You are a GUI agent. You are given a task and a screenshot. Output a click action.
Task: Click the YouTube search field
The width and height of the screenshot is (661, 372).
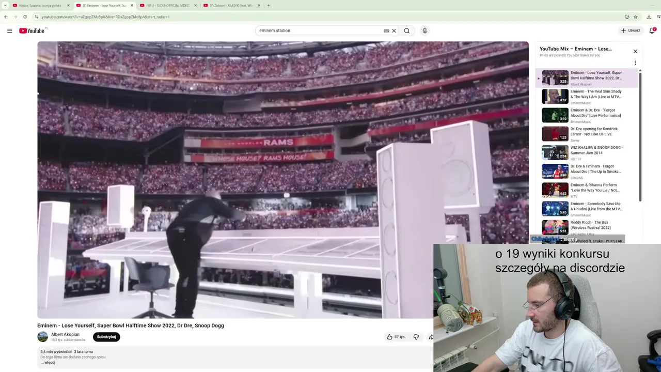click(320, 30)
